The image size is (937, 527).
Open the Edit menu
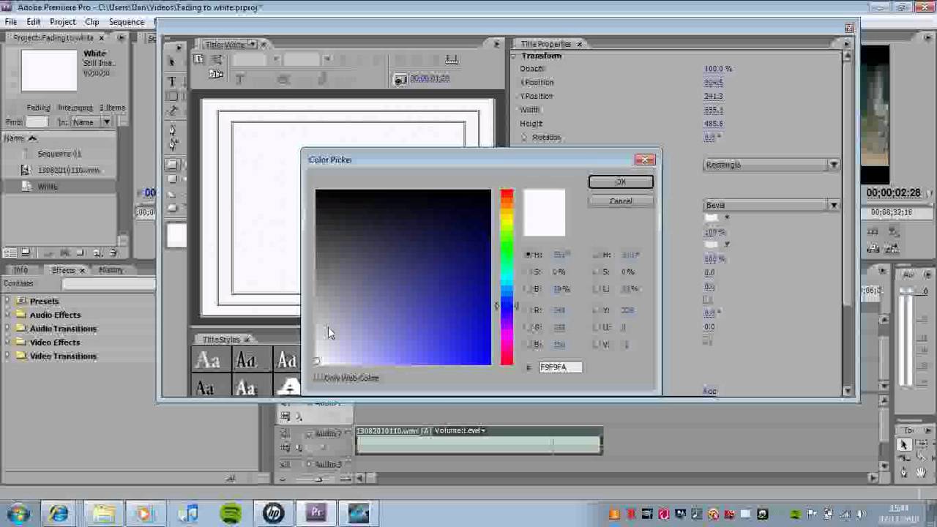coord(34,22)
